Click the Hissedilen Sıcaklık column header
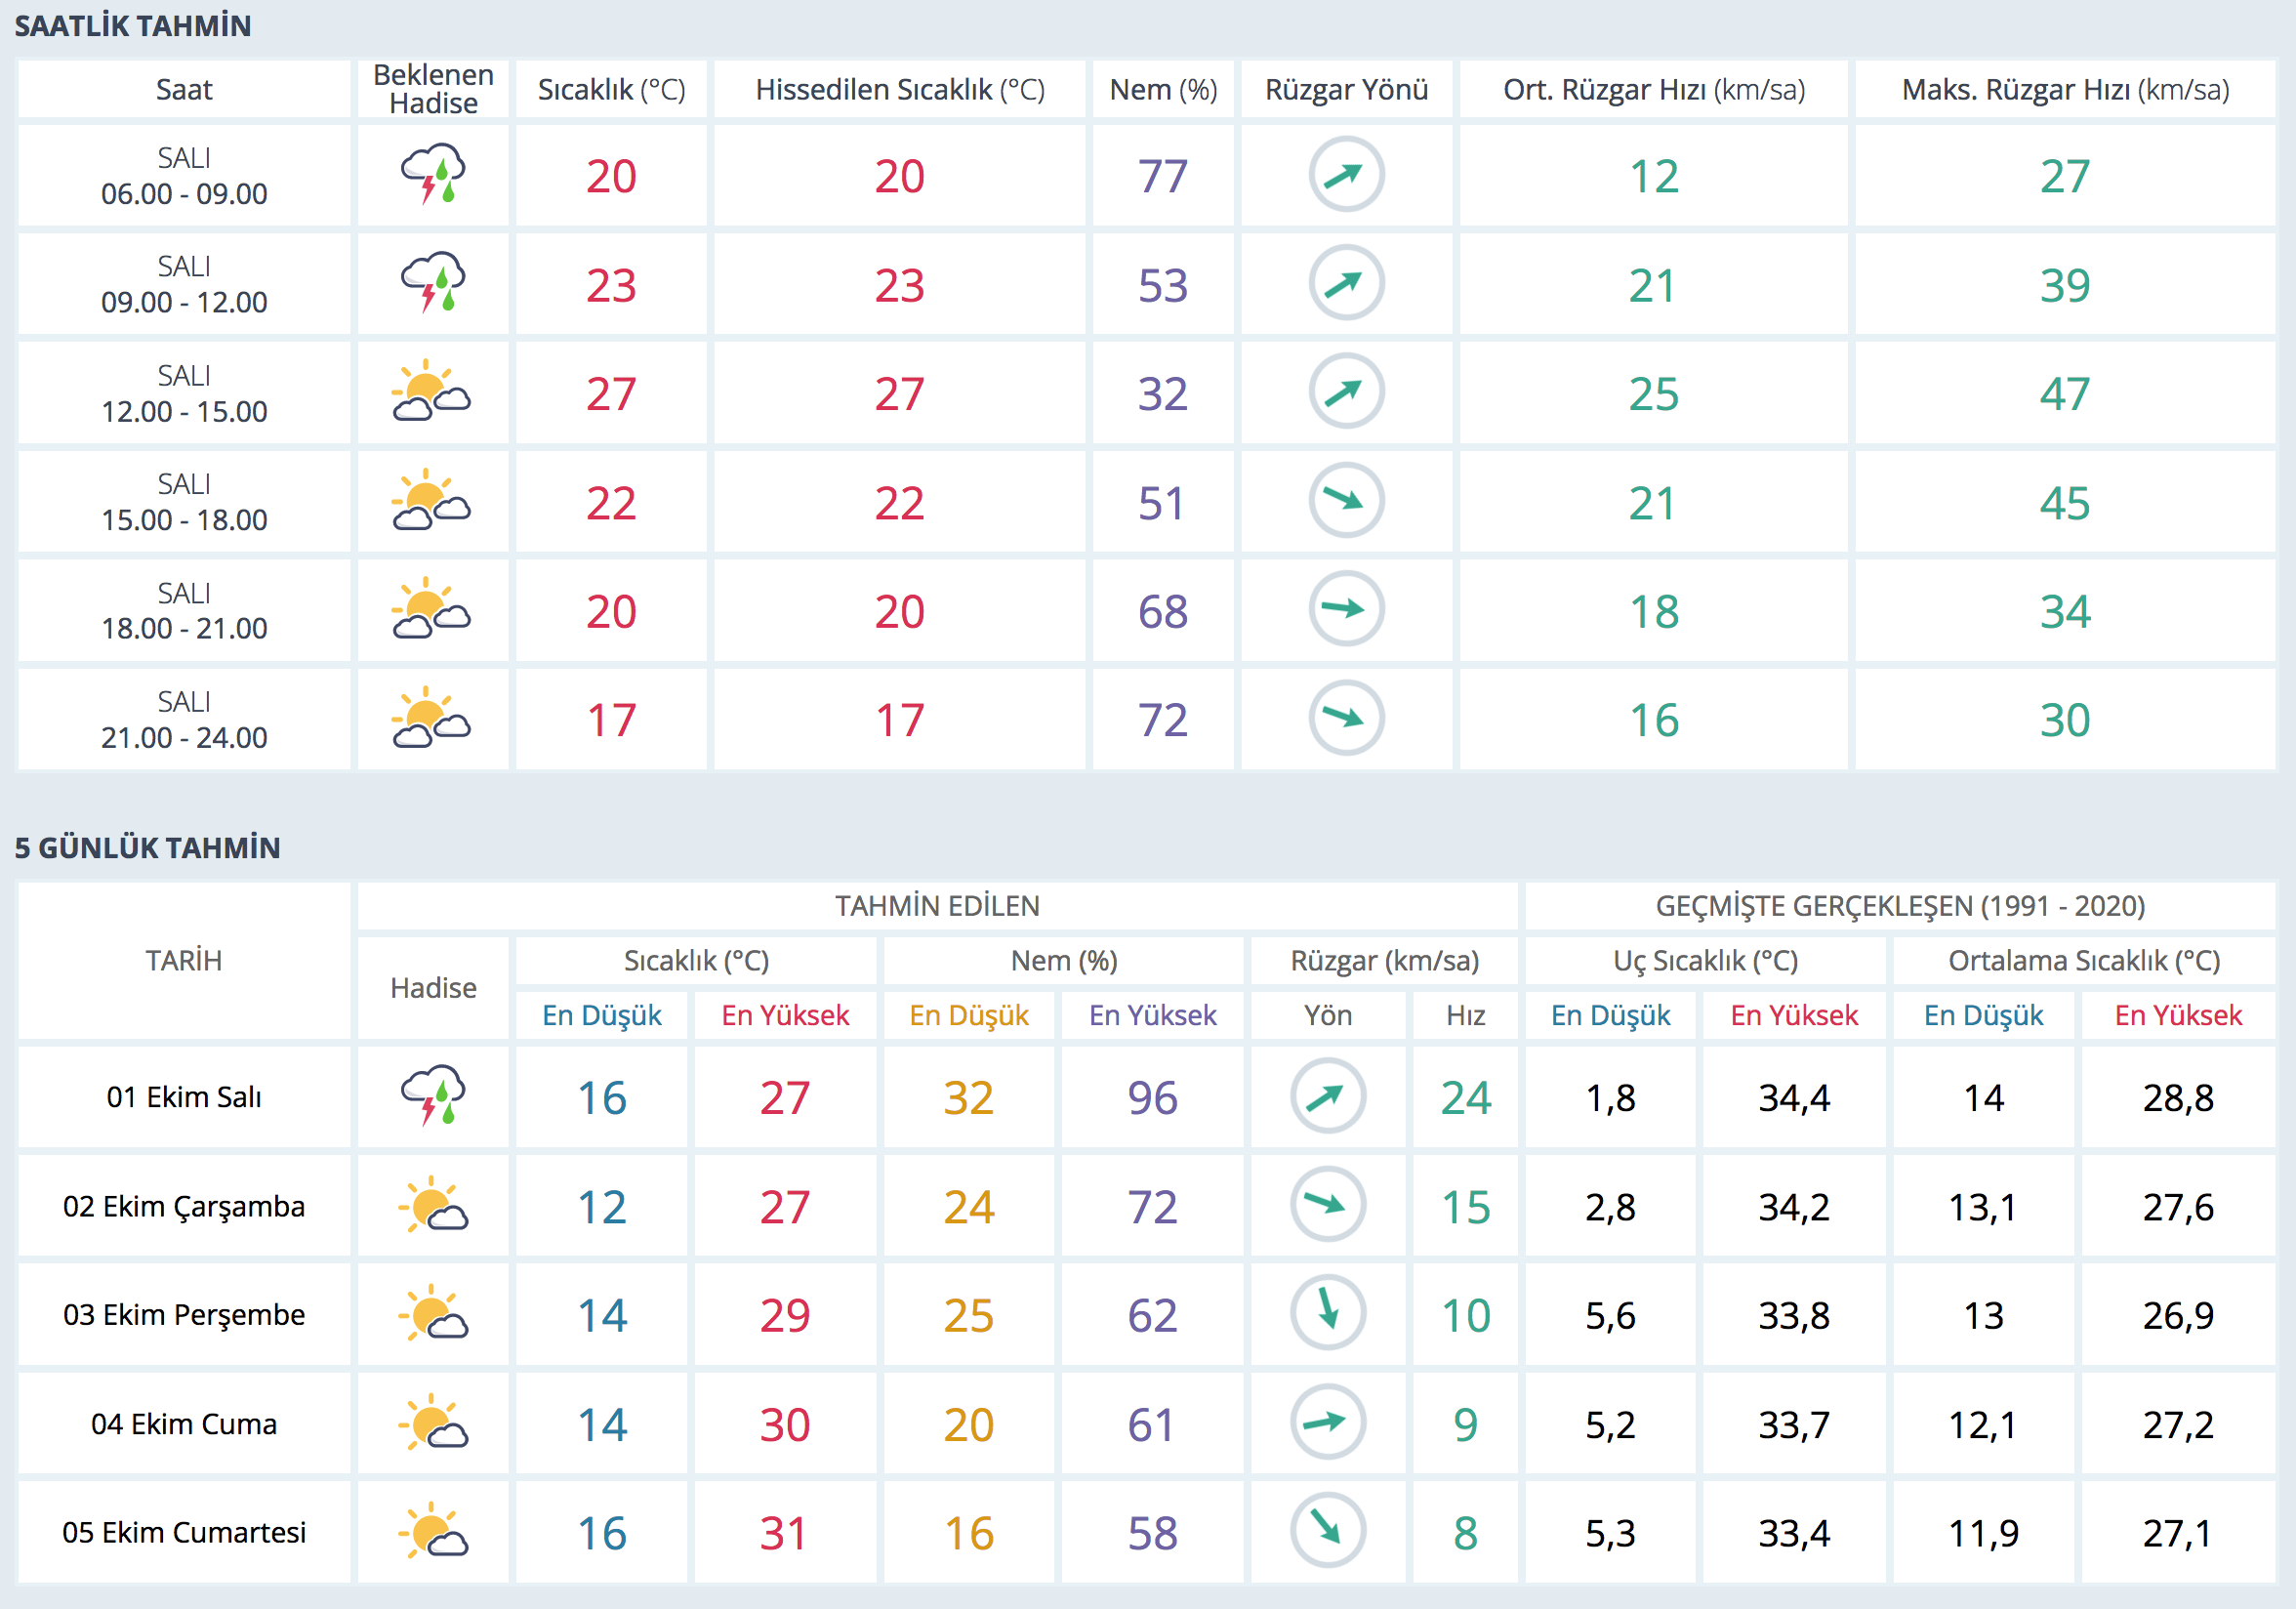Screen dimensions: 2296x1609 (899, 90)
